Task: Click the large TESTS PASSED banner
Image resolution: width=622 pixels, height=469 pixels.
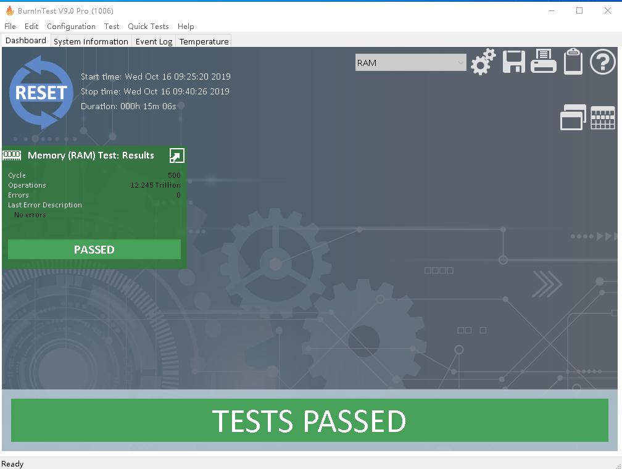Action: coord(309,420)
